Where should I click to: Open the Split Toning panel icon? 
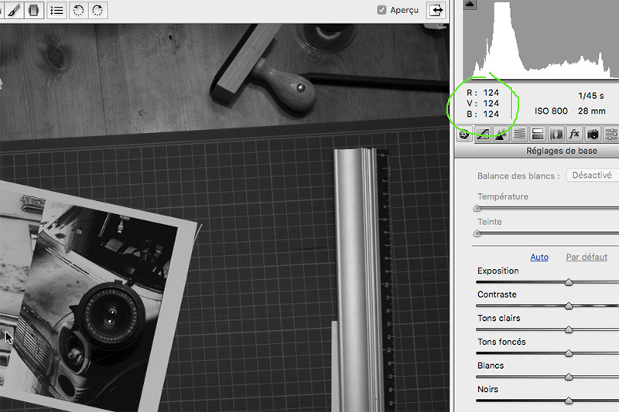pyautogui.click(x=538, y=134)
